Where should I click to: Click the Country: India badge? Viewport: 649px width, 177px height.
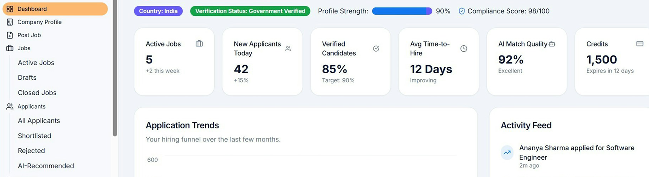click(x=158, y=11)
